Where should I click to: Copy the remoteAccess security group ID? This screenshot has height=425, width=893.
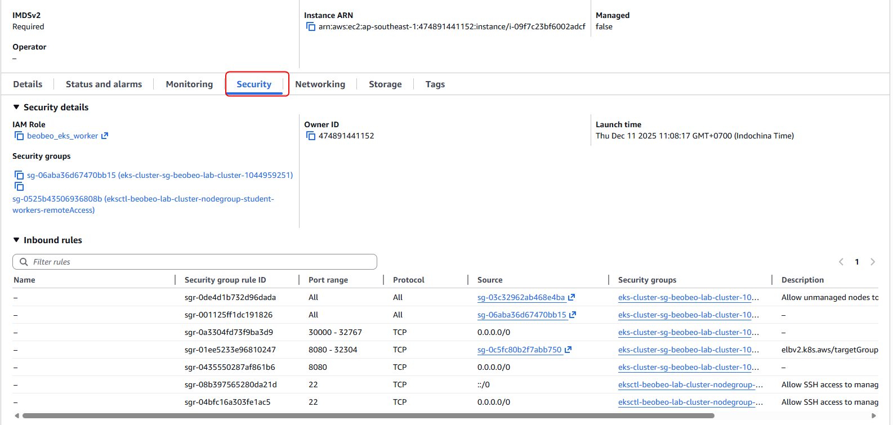tap(19, 186)
